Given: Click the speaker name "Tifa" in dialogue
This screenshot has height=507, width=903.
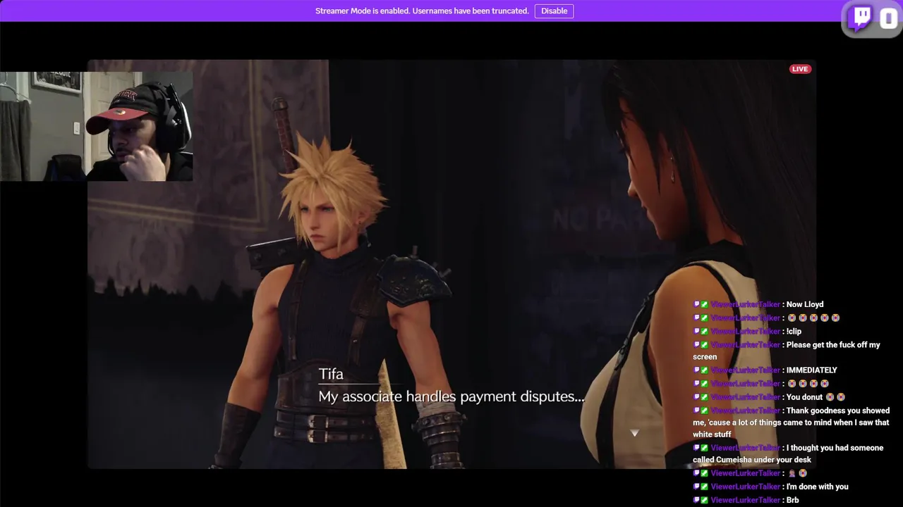Looking at the screenshot, I should point(331,374).
